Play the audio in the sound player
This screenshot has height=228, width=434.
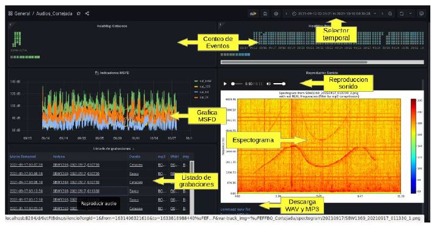coord(225,84)
